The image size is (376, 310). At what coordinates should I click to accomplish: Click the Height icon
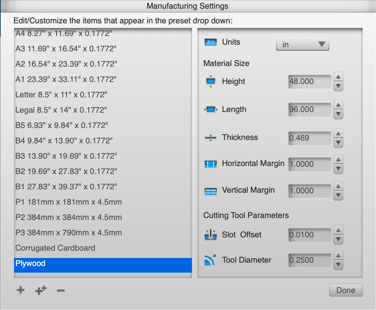coord(211,81)
